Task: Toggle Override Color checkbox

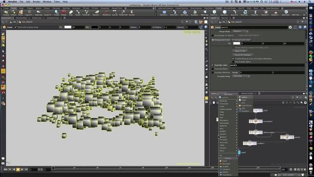Action: pyautogui.click(x=212, y=65)
